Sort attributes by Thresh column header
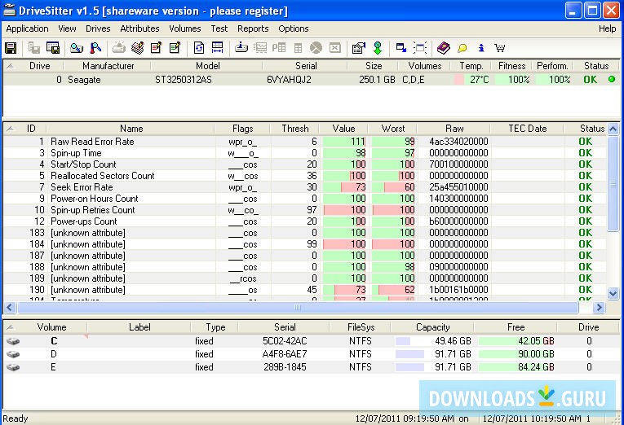 [x=295, y=129]
